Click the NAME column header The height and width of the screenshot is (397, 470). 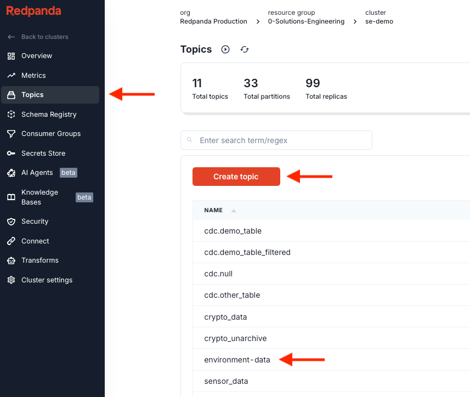(213, 211)
